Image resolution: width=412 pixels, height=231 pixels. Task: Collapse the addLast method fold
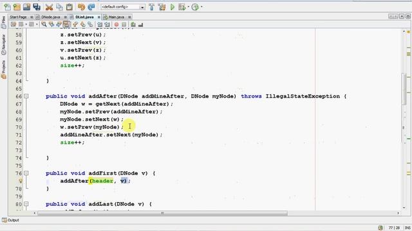[26, 204]
